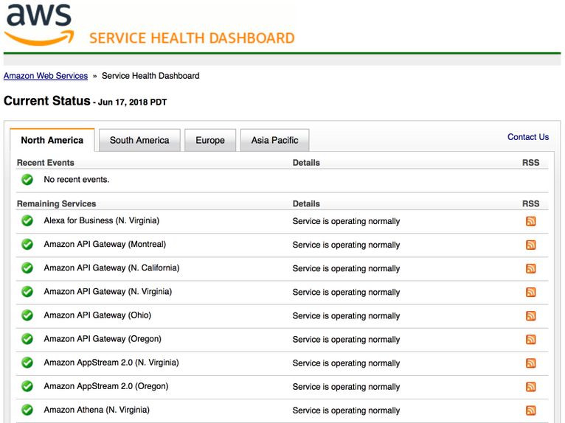Click RSS icon for AppStream 2.0 Oregon
This screenshot has height=423, width=565.
coord(530,386)
